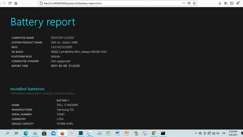The width and height of the screenshot is (243, 137).
Task: Select chemistry value LION
Action: click(x=60, y=119)
